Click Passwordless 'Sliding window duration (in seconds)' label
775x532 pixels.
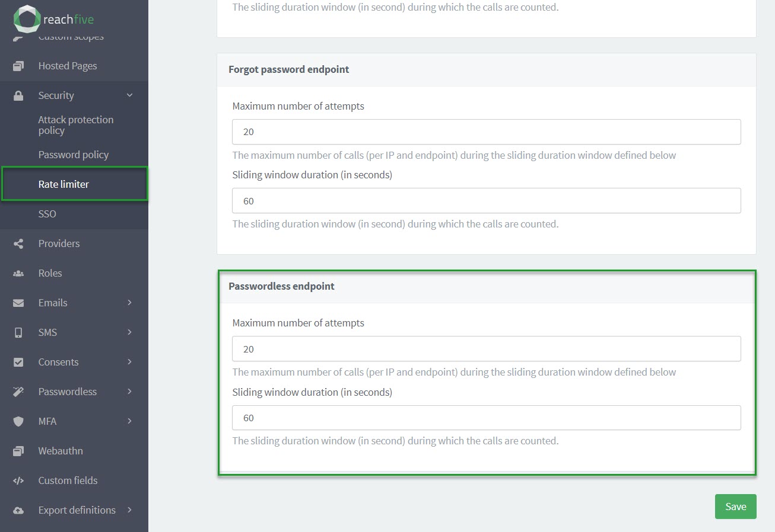[x=313, y=392]
